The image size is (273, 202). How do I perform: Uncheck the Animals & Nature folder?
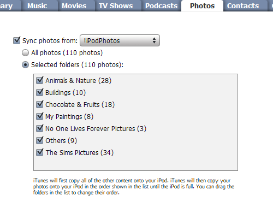click(x=40, y=80)
